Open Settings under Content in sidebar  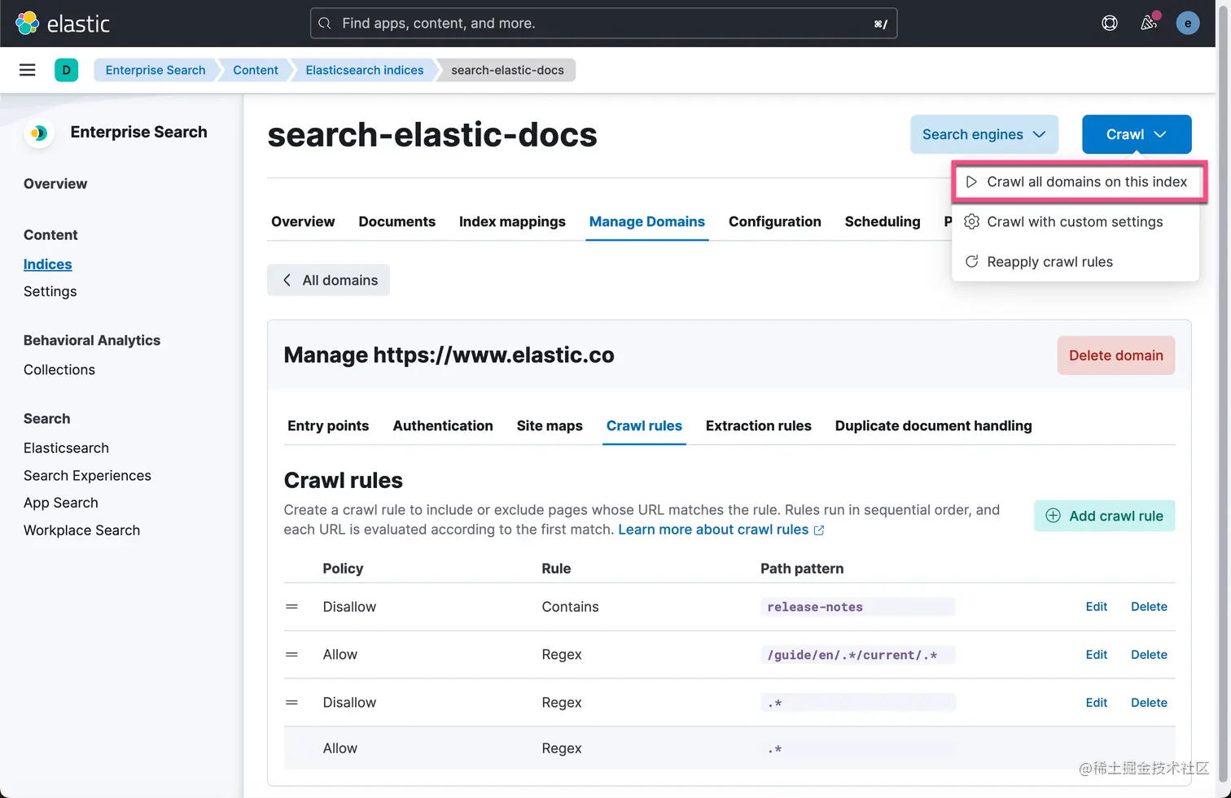[50, 291]
